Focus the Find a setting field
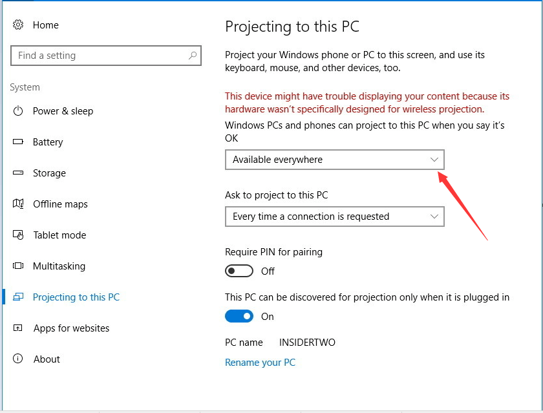This screenshot has height=413, width=543. pyautogui.click(x=106, y=56)
